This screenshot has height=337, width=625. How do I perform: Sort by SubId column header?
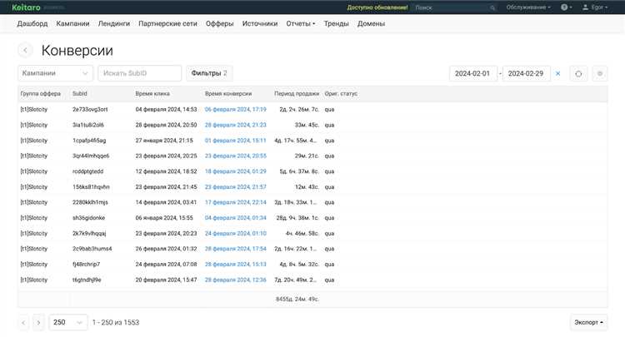80,93
